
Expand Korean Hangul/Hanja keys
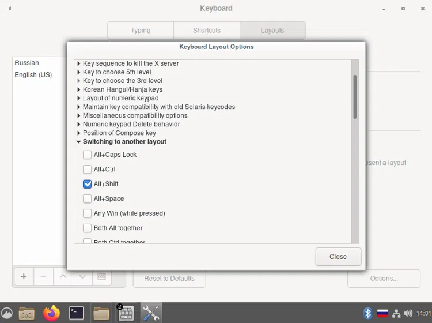click(x=79, y=89)
